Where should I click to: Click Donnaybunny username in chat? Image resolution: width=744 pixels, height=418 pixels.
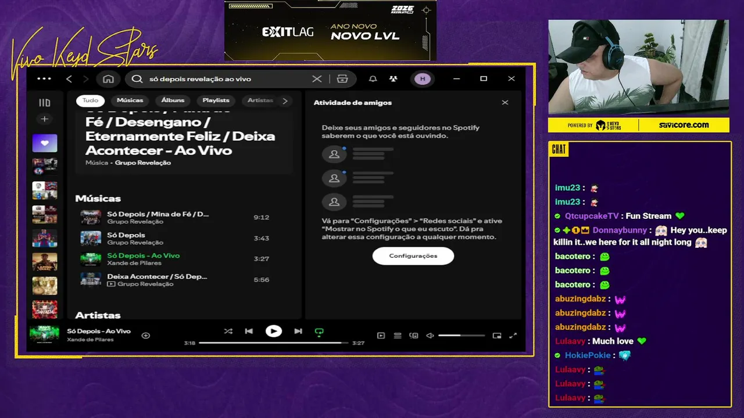click(620, 230)
